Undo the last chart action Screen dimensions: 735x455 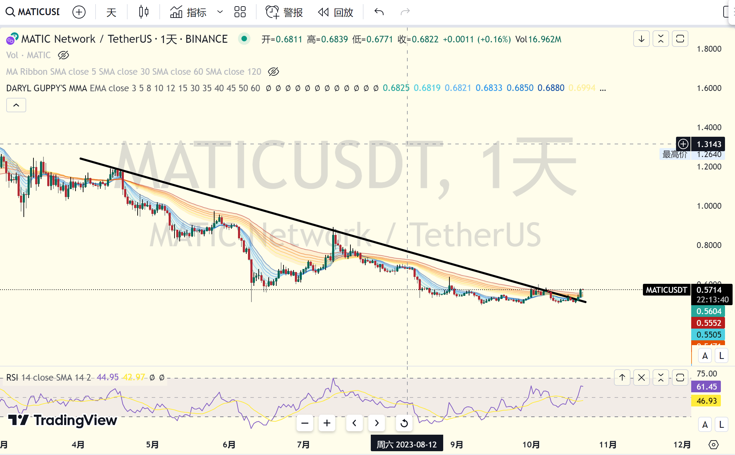(379, 12)
